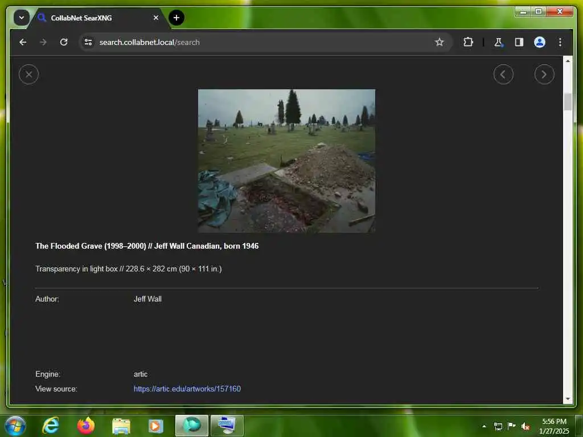Open Windows Media Player from taskbar
The width and height of the screenshot is (583, 437).
[156, 426]
